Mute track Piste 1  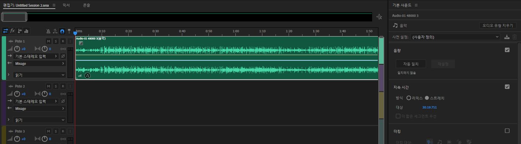48,41
